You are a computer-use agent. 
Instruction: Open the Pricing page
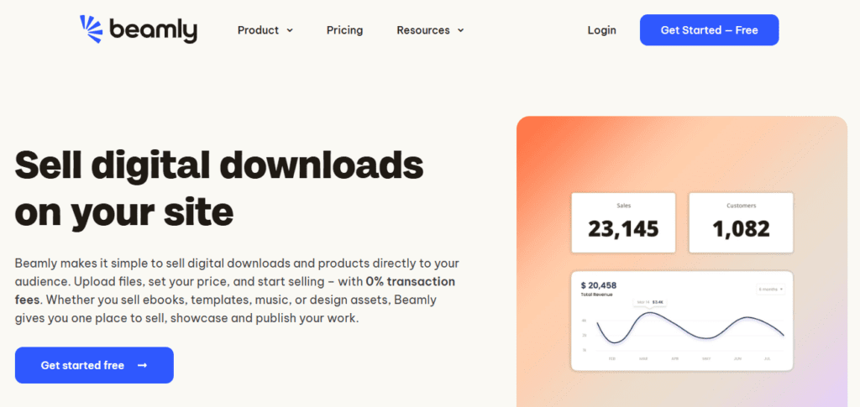pos(344,30)
